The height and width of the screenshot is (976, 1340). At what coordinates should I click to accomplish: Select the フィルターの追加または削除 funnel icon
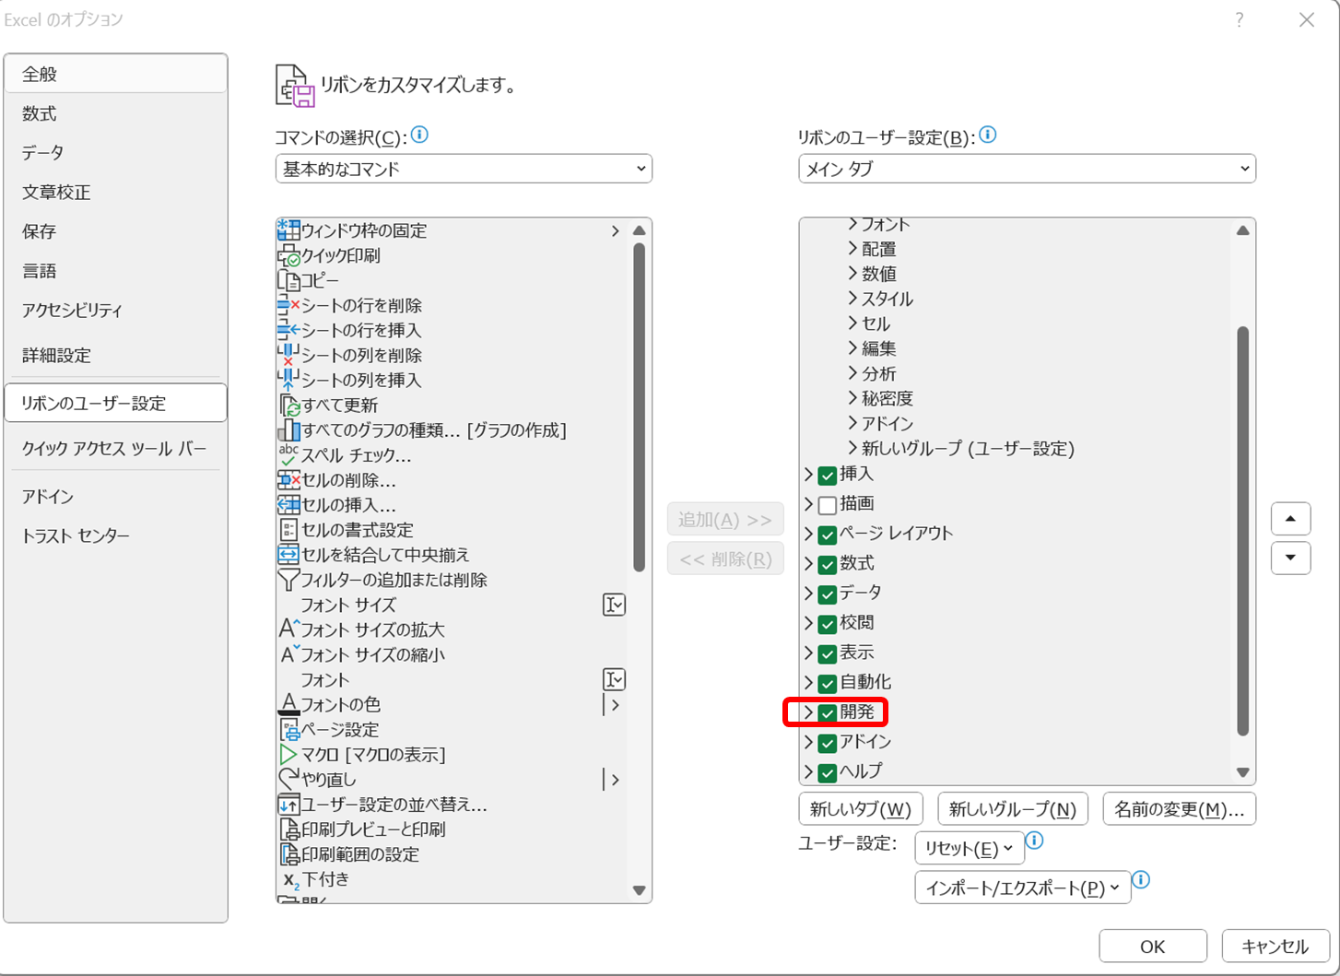pos(288,580)
